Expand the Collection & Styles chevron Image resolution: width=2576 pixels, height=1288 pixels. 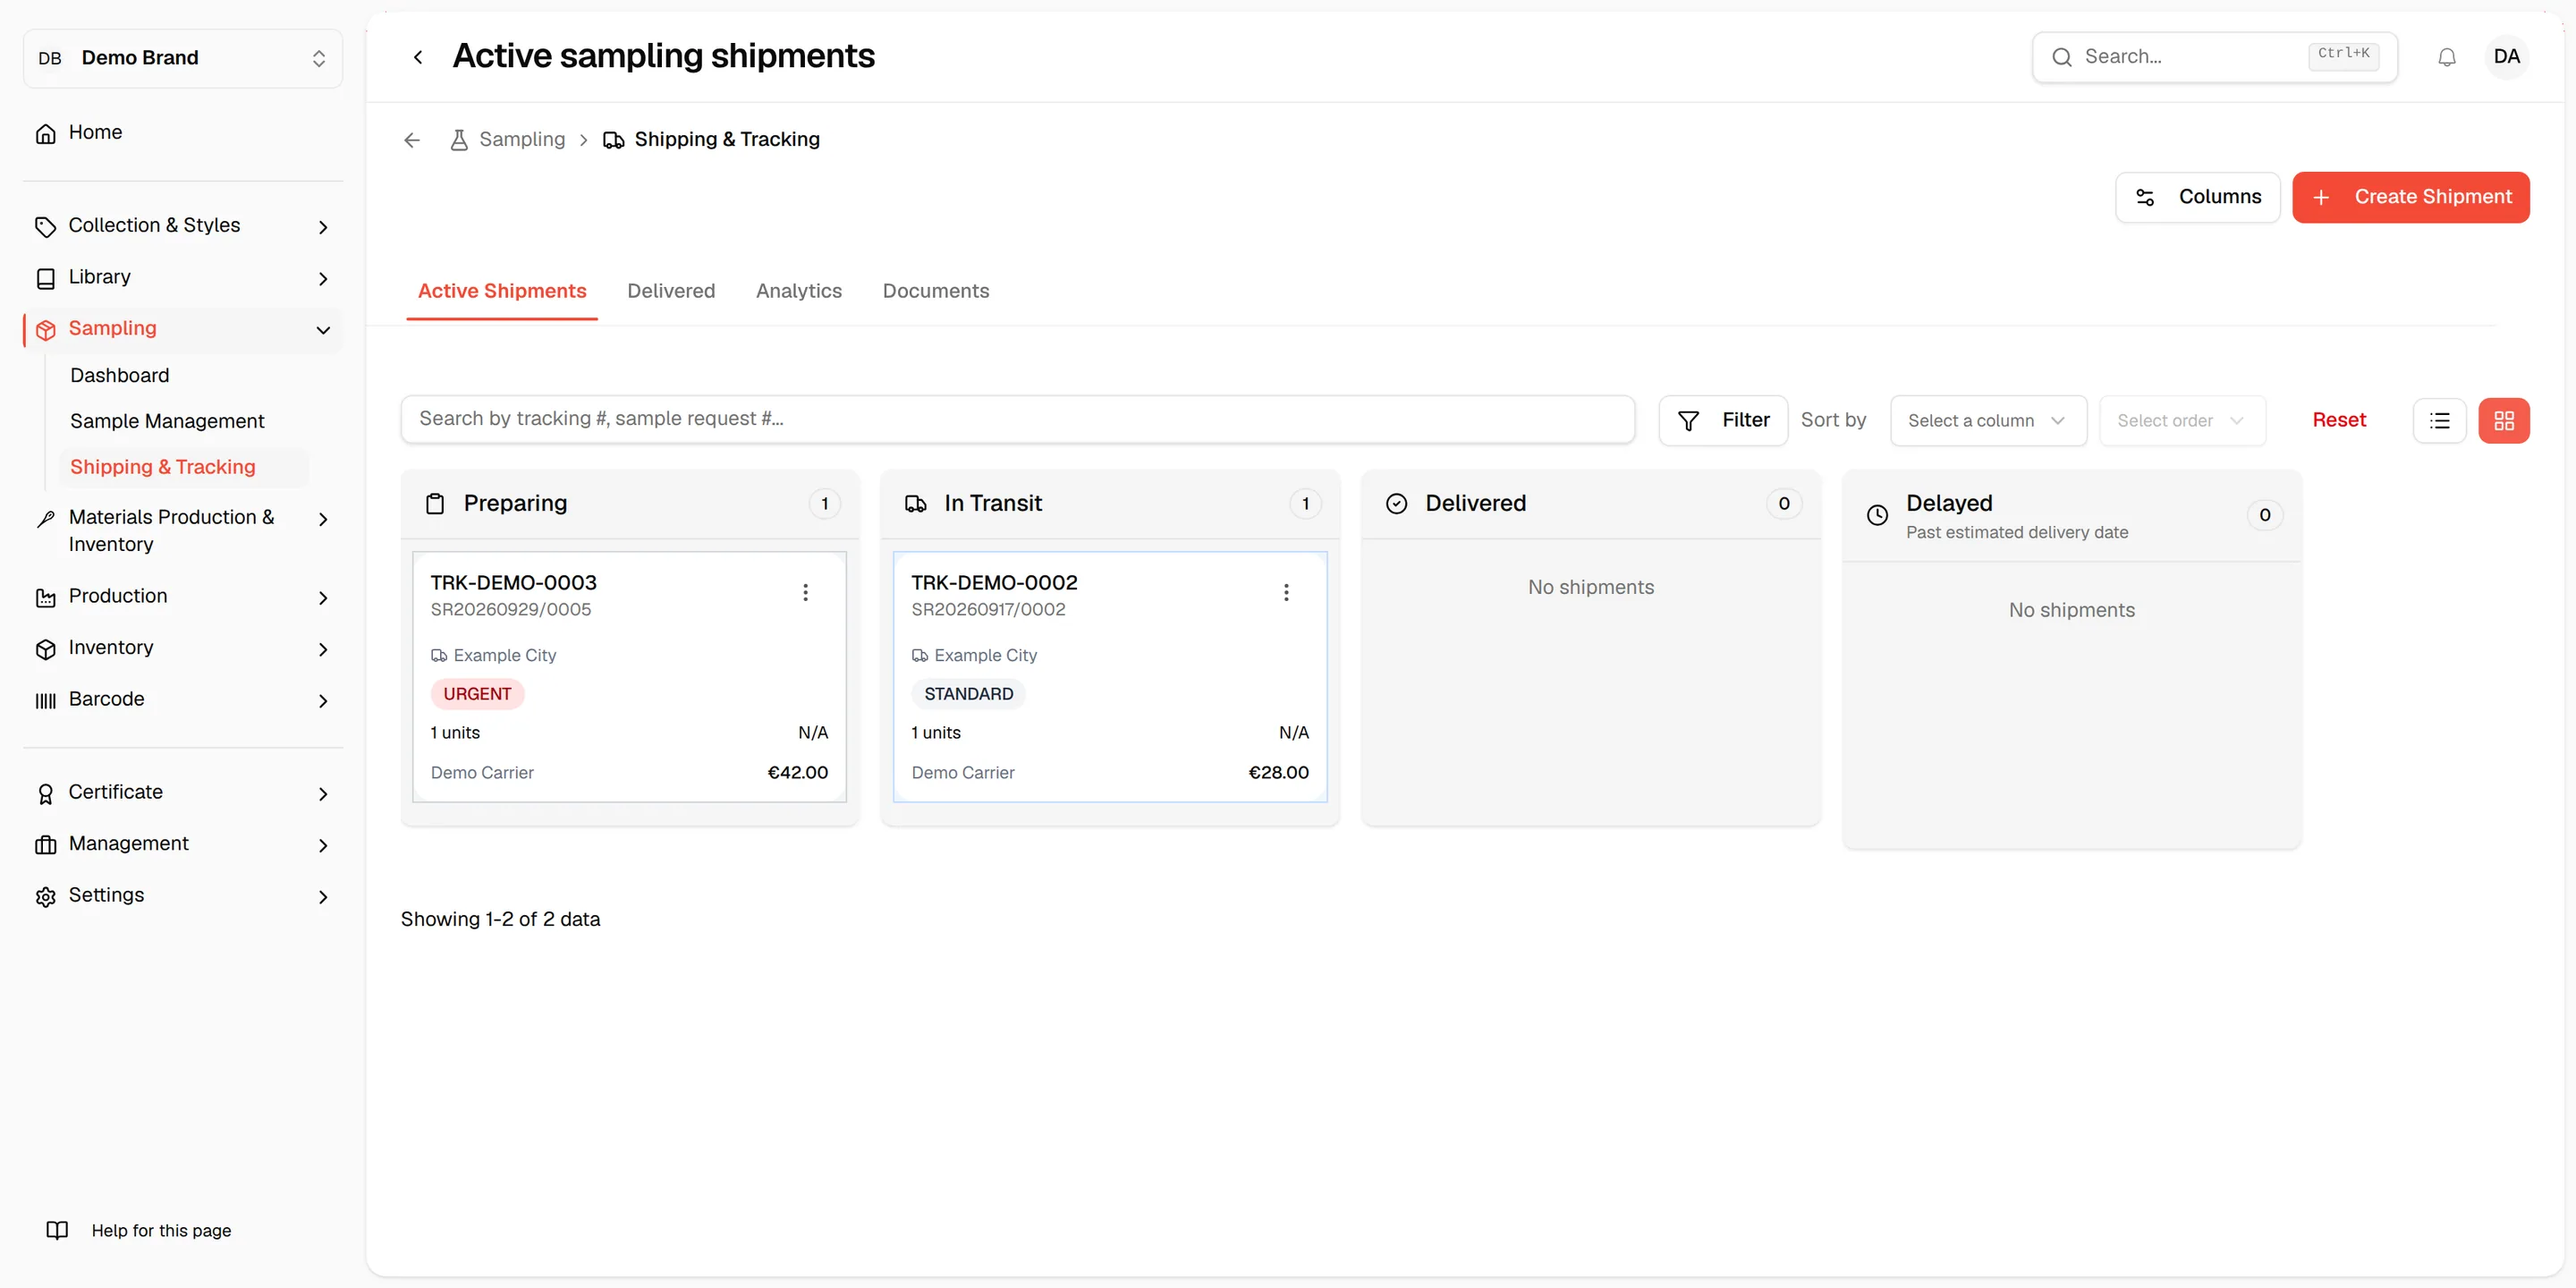[x=323, y=227]
